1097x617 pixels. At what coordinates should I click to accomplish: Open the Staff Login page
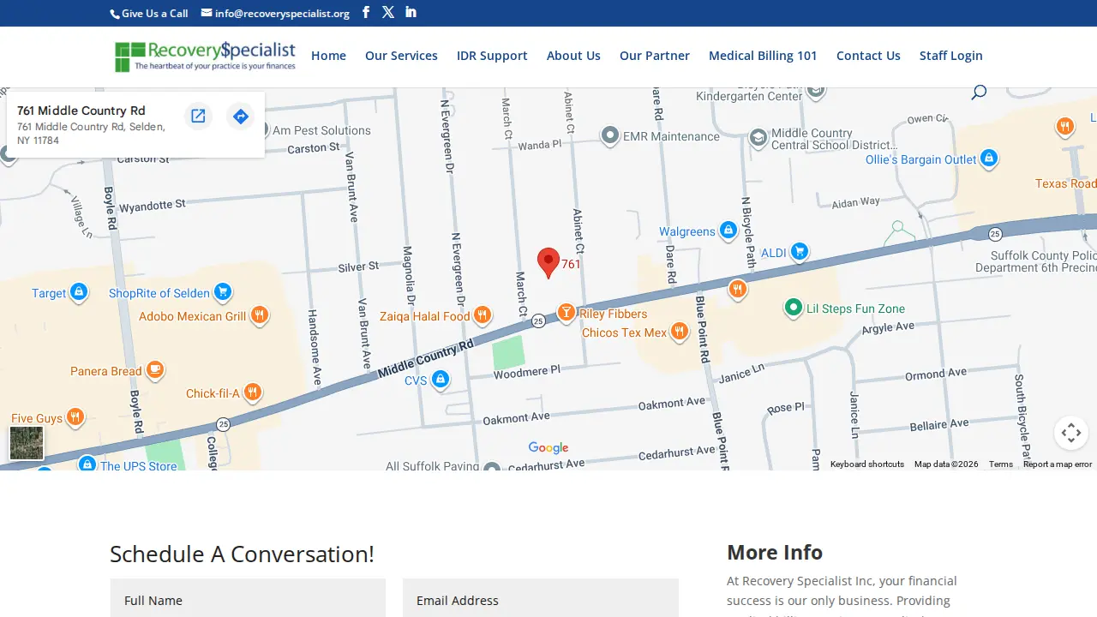coord(951,56)
